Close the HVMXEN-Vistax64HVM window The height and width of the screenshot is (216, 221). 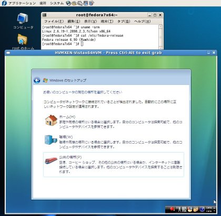tap(214, 53)
